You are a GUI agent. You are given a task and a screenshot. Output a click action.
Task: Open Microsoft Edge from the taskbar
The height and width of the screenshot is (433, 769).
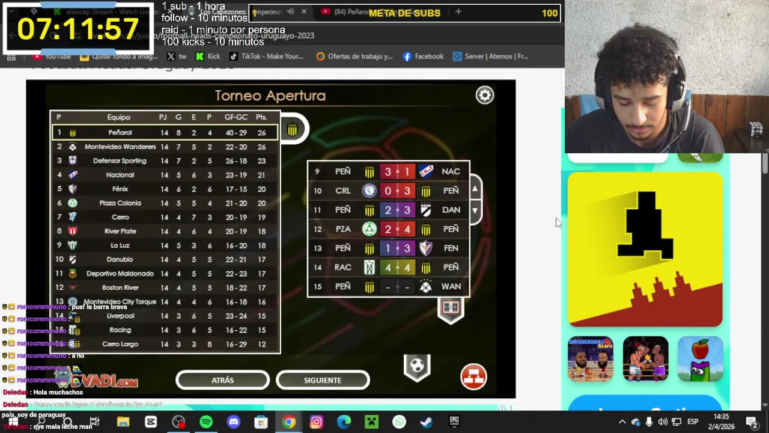tap(344, 422)
